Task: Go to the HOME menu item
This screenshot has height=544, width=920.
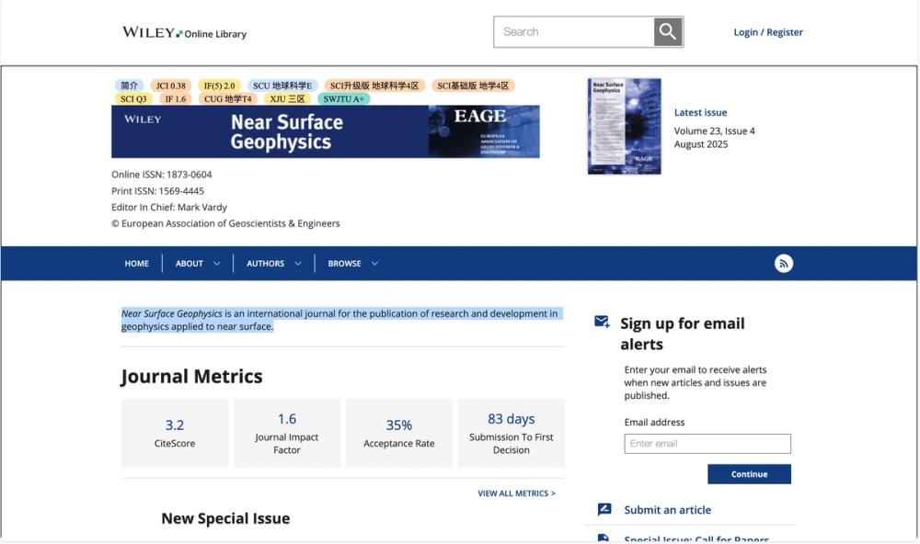Action: (x=137, y=264)
